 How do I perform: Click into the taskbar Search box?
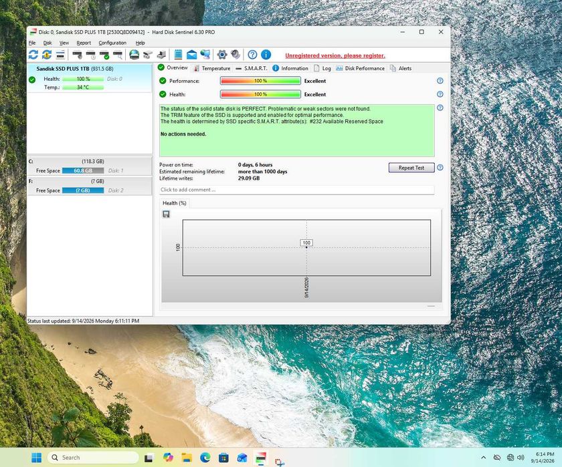93,458
